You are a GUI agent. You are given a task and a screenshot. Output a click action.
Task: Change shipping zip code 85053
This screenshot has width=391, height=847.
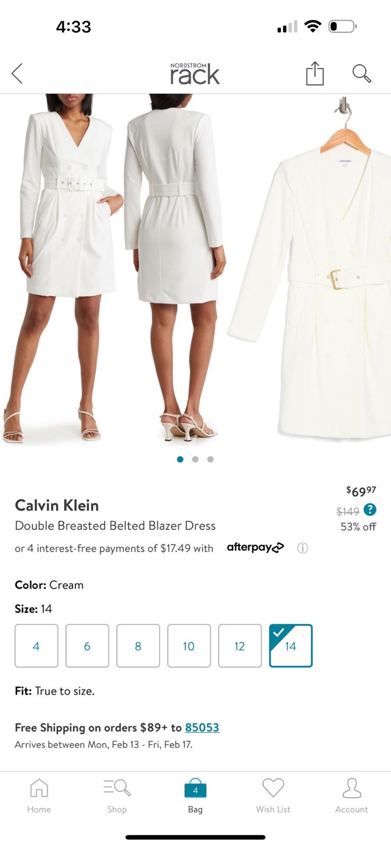[202, 727]
